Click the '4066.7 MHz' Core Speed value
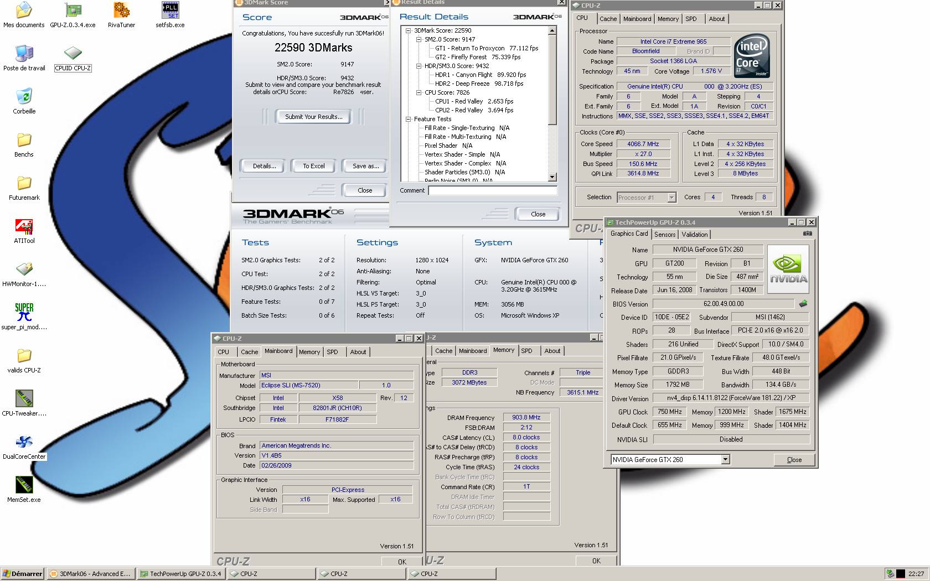 pyautogui.click(x=643, y=144)
